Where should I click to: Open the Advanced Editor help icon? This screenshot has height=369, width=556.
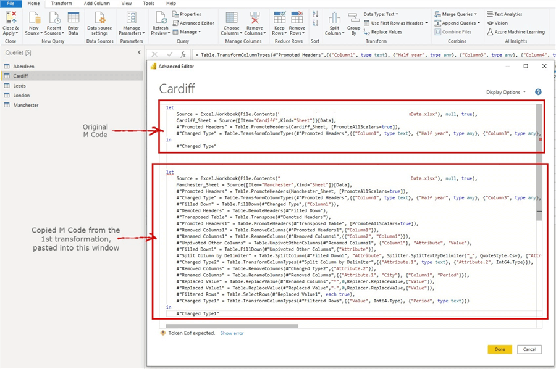coord(538,92)
